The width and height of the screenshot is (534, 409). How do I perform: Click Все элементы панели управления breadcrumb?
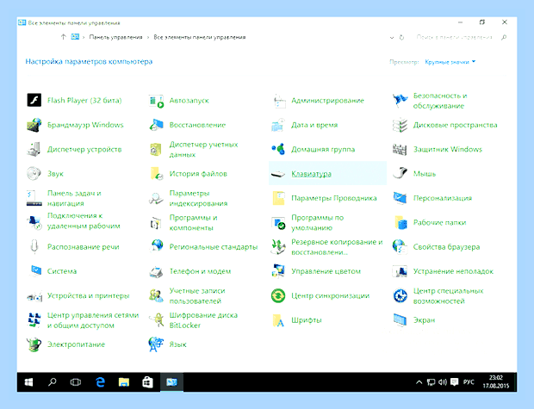[200, 37]
